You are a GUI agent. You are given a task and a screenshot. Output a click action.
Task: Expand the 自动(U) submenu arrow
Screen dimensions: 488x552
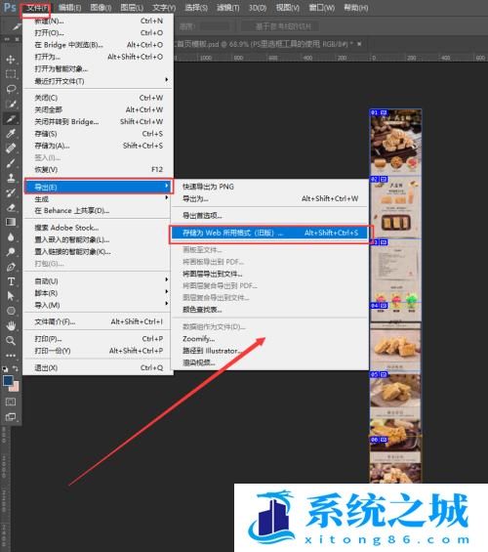167,279
